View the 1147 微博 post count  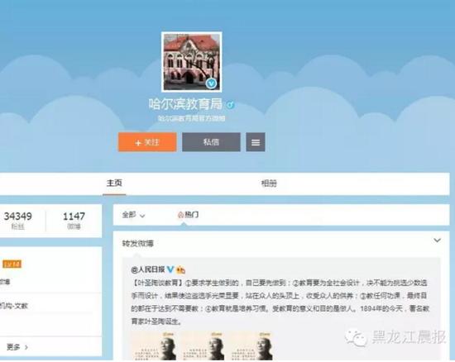tap(74, 221)
